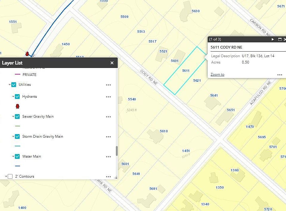
Task: Open options menu for Sewer Gravity Main
Action: click(x=108, y=117)
